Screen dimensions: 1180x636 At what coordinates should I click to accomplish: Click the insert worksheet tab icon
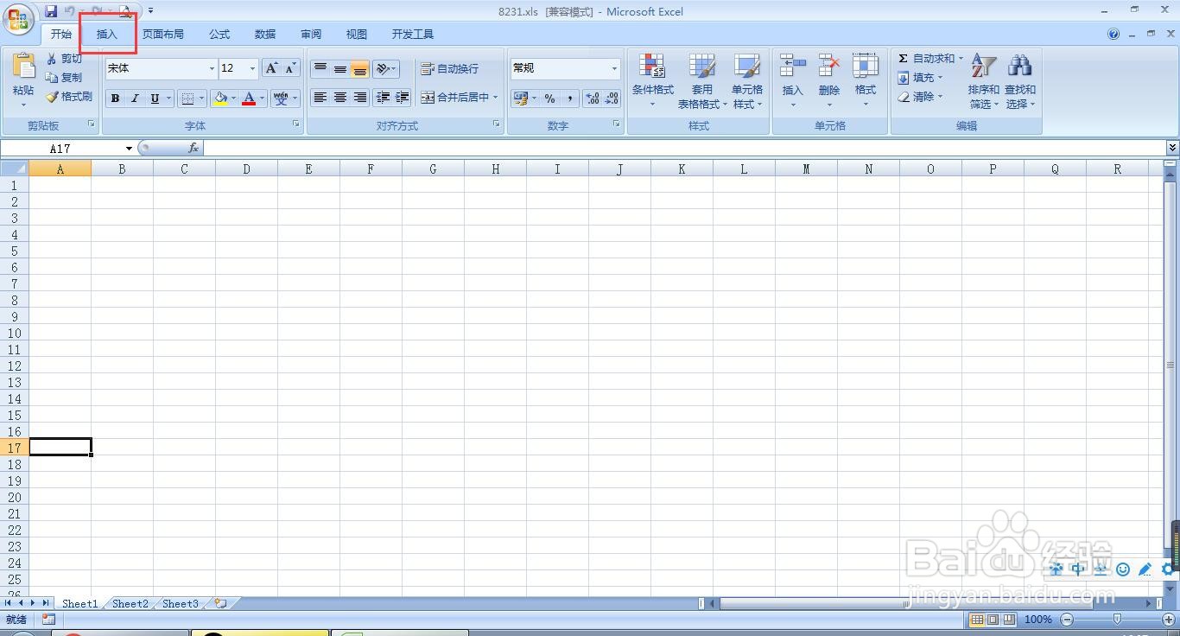coord(220,603)
